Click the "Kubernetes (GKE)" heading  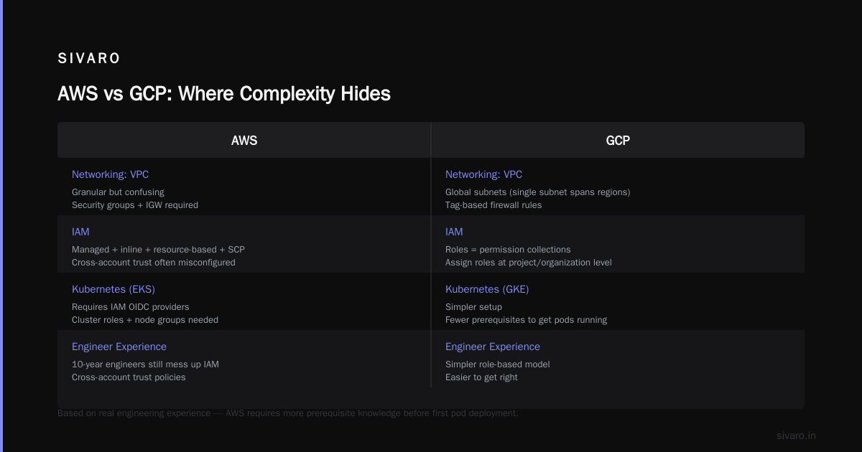(x=487, y=289)
